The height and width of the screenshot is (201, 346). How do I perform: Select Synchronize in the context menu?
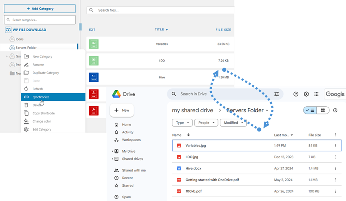(x=41, y=97)
